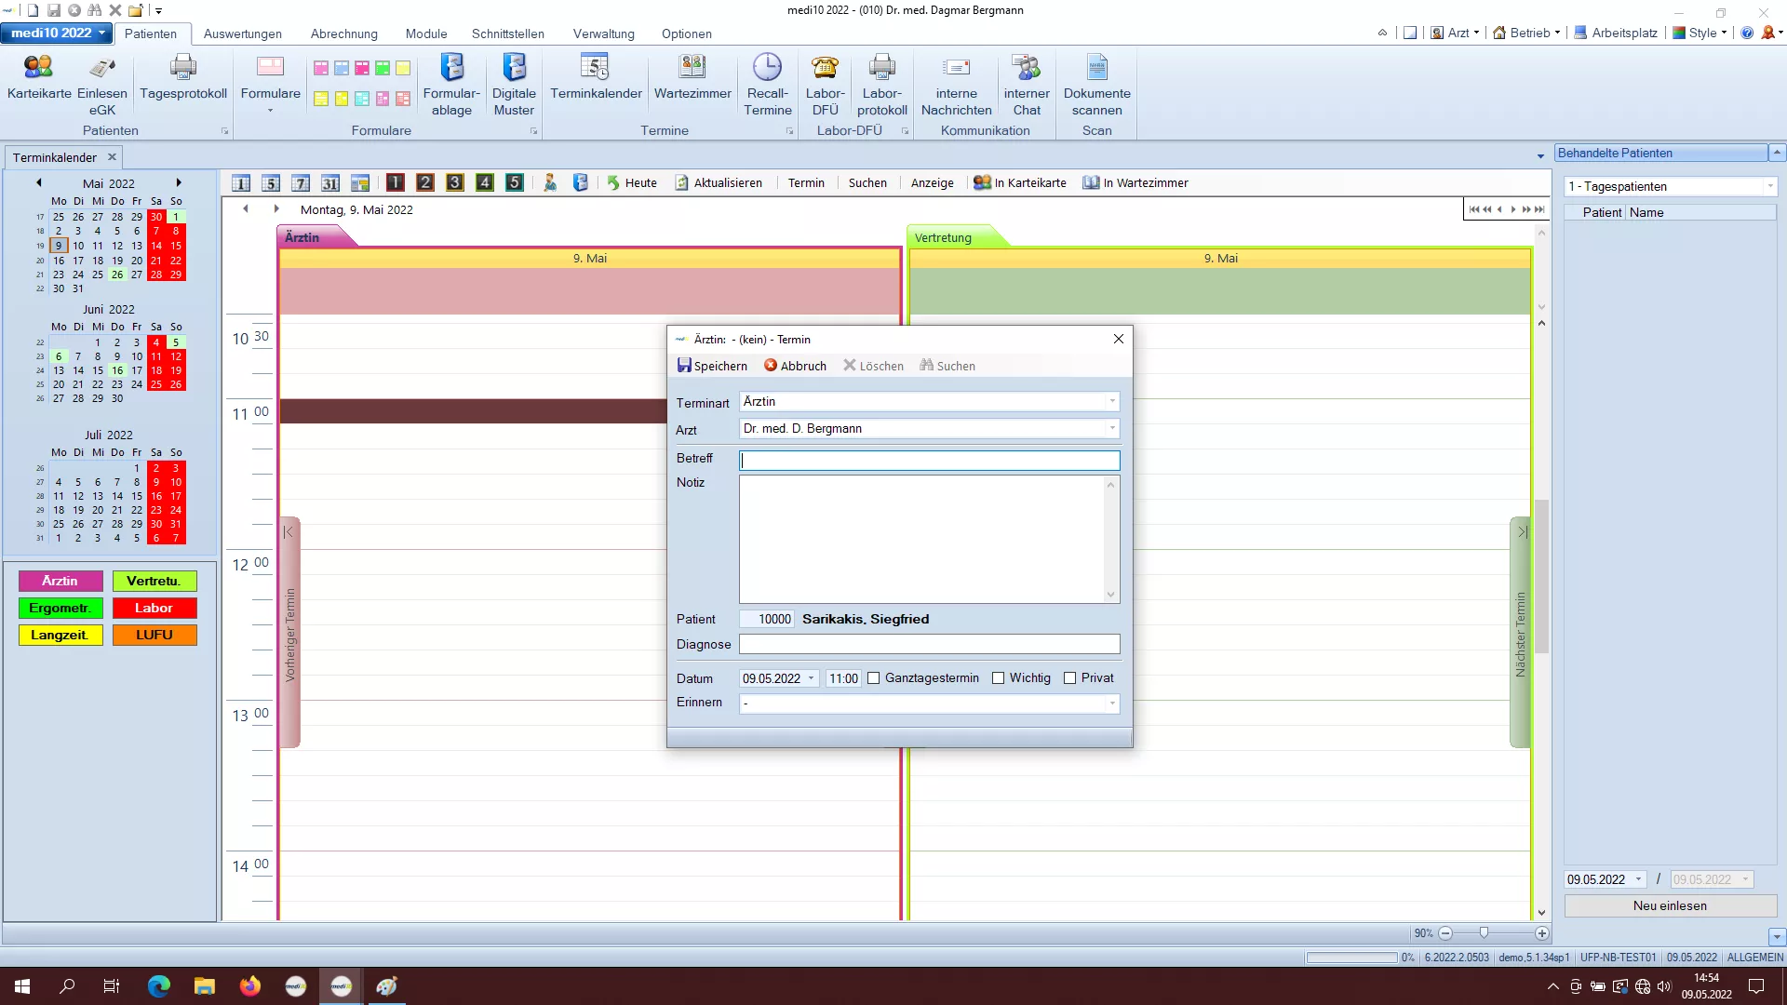Click the Vorheriger Termin side button
This screenshot has width=1787, height=1005.
[290, 633]
